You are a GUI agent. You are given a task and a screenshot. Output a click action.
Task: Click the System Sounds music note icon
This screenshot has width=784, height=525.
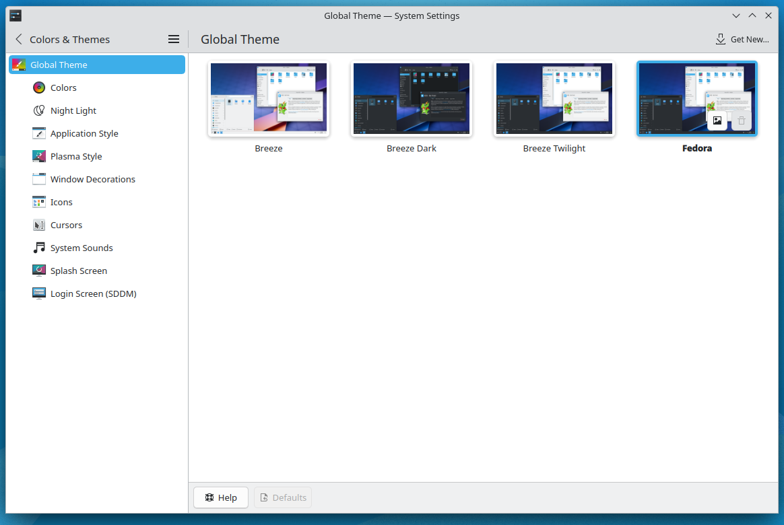point(39,248)
